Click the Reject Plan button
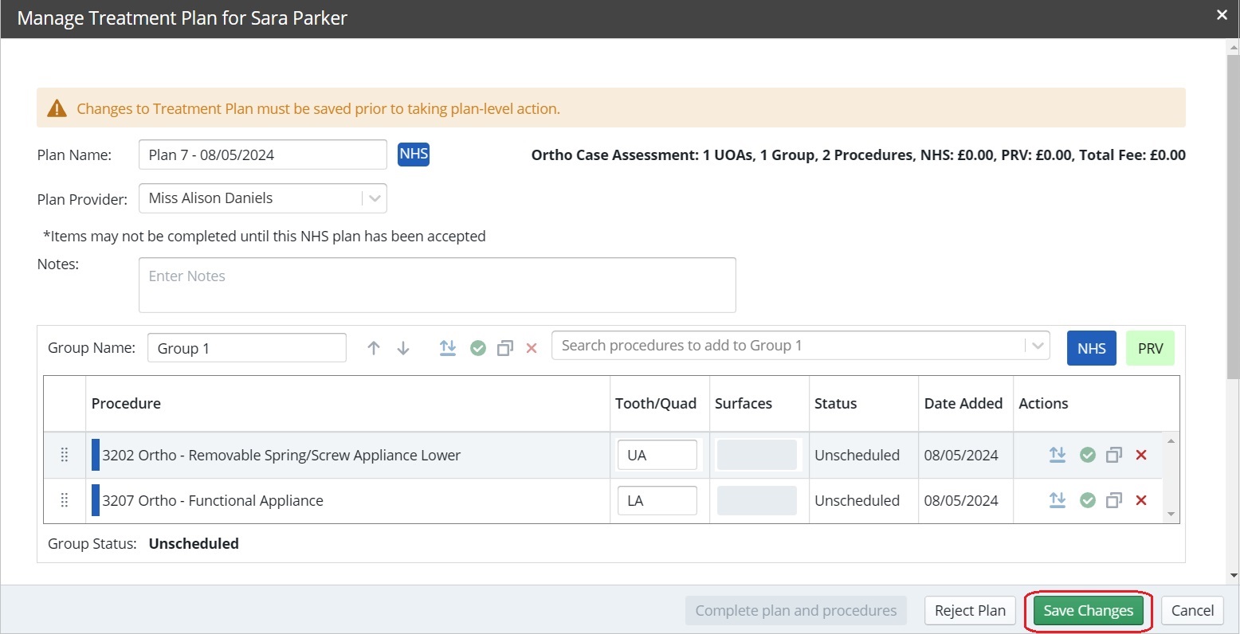The image size is (1240, 634). tap(970, 611)
